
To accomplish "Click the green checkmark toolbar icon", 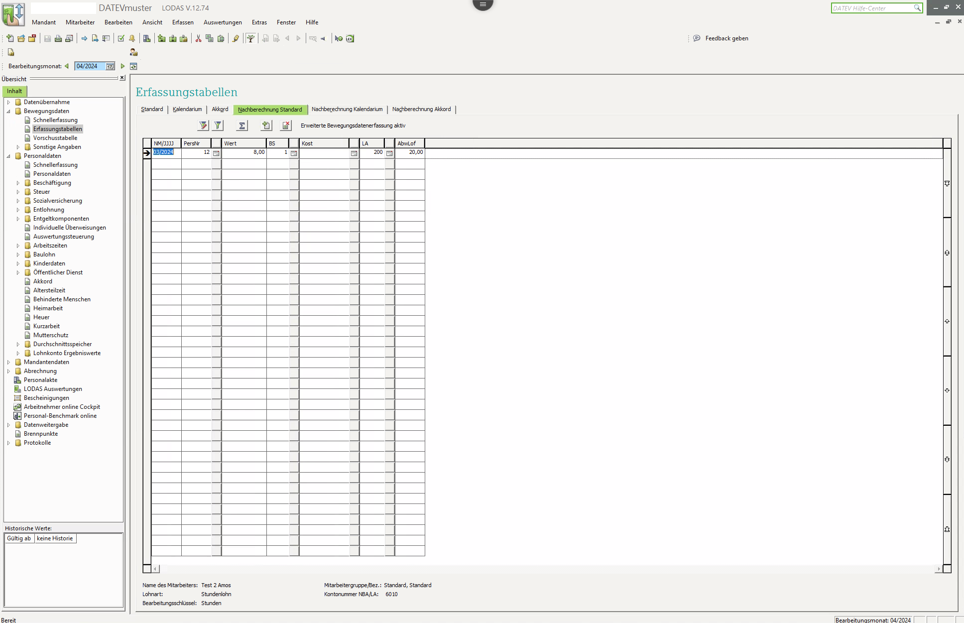I will point(121,38).
